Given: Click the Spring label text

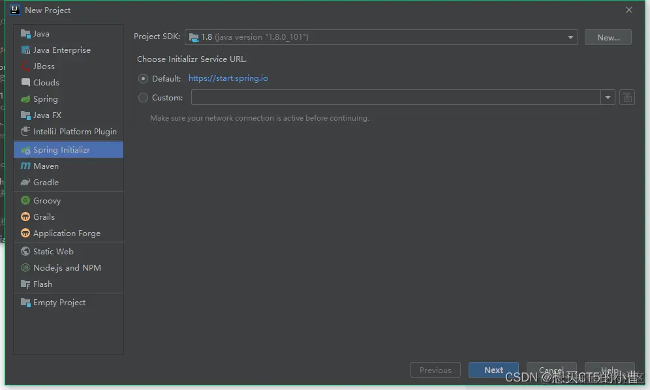Looking at the screenshot, I should coord(45,99).
